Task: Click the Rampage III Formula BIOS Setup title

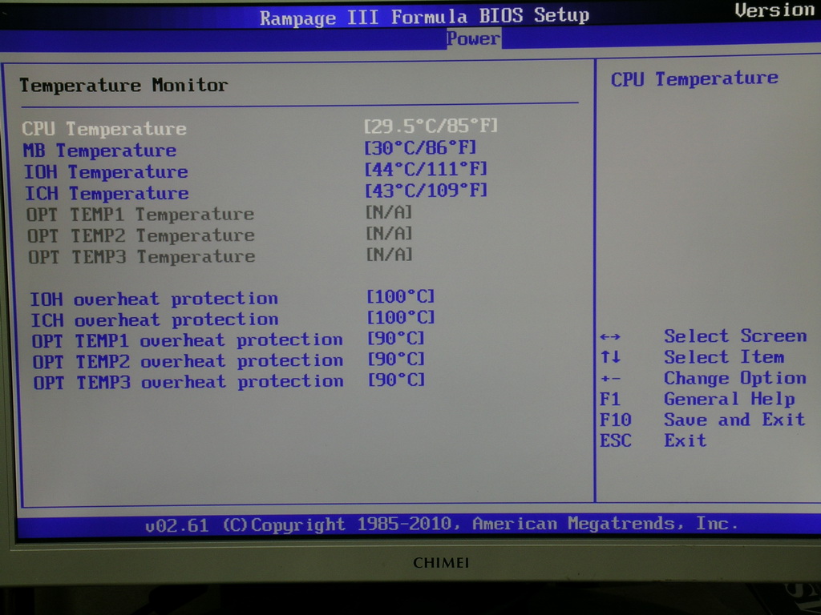Action: pyautogui.click(x=425, y=17)
